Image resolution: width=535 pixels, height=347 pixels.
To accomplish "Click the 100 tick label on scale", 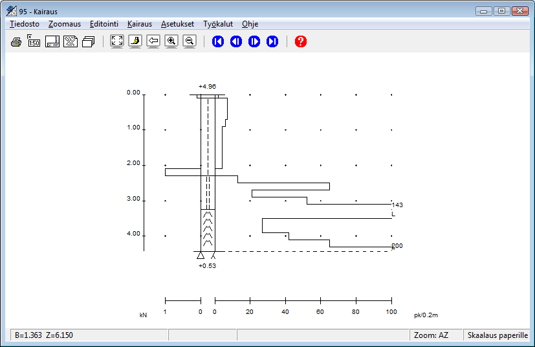I will tap(391, 311).
